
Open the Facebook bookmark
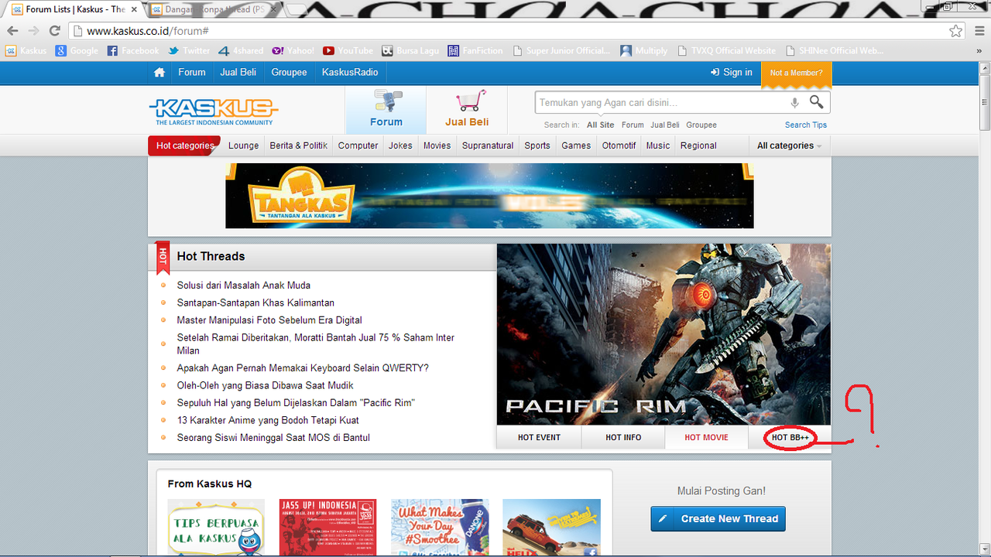133,50
